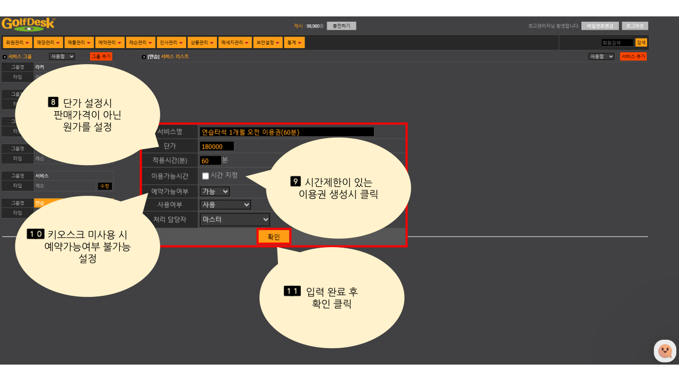The height and width of the screenshot is (381, 679).
Task: Open the 상품관리 menu
Action: point(202,42)
